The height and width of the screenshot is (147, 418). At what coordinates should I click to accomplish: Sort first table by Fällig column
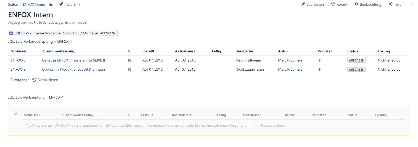[x=216, y=51]
